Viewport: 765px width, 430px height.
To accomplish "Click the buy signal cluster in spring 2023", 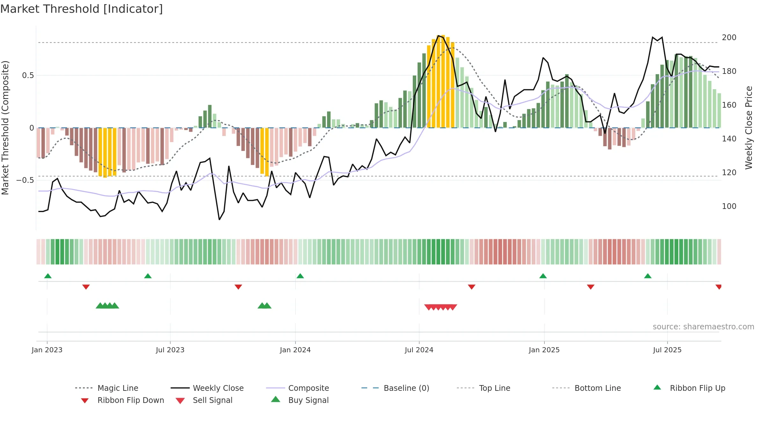I will (x=107, y=306).
